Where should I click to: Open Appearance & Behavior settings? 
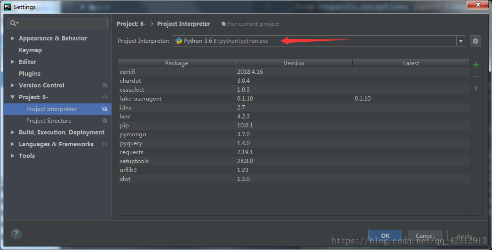coord(53,38)
